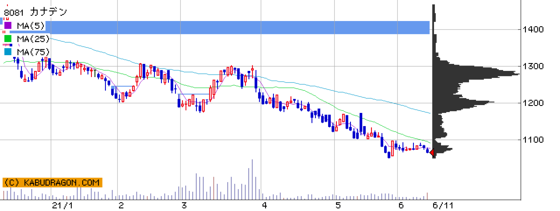
Task: Click the MA(75) legend label
Action: tap(34, 51)
